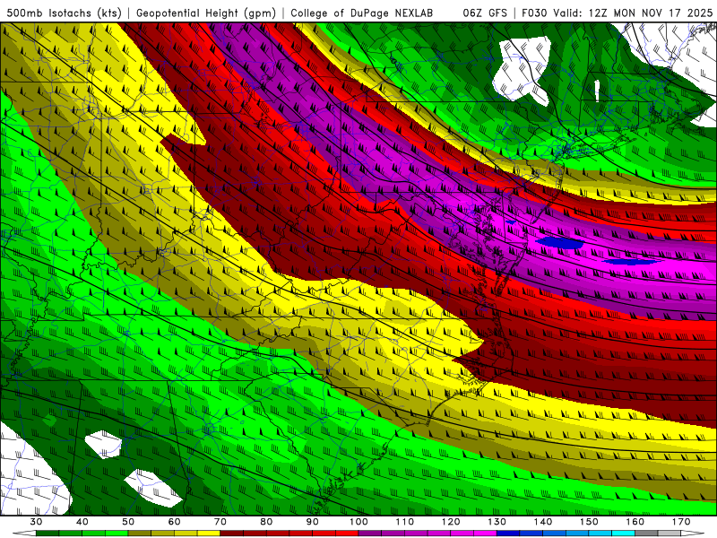Click the 'College of DuPage NEXLAB' label

362,13
